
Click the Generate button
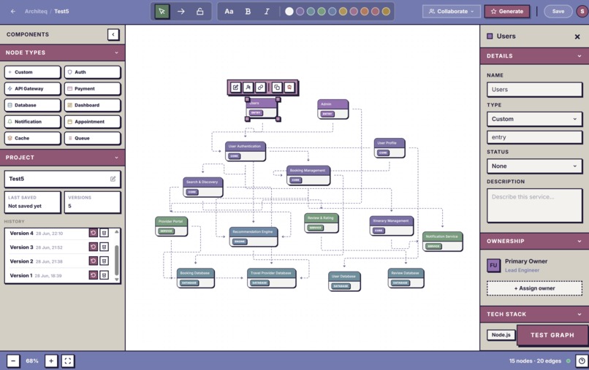pos(506,11)
